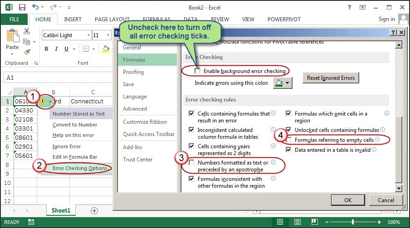The image size is (410, 228).
Task: Uncheck Formulas which omit cells in a region
Action: click(x=288, y=113)
